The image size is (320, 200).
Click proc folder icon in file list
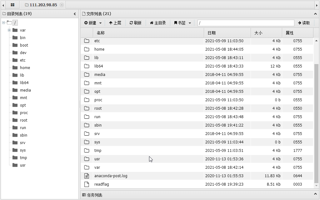coord(87,100)
